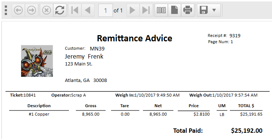Click the forward navigation arrow icon

(32, 10)
